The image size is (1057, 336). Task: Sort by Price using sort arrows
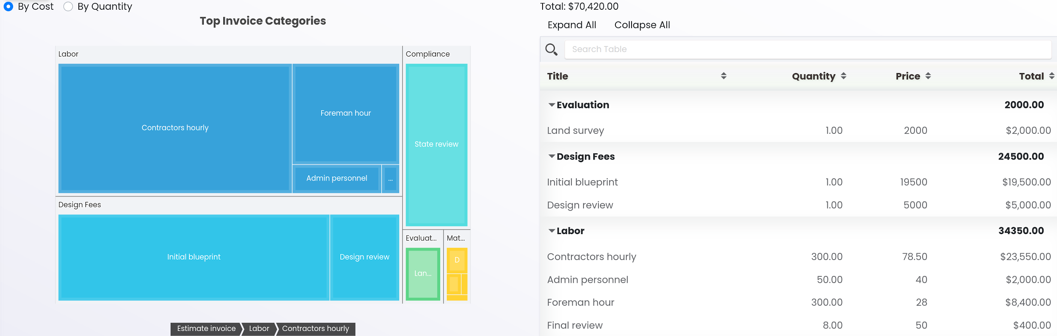tap(928, 76)
